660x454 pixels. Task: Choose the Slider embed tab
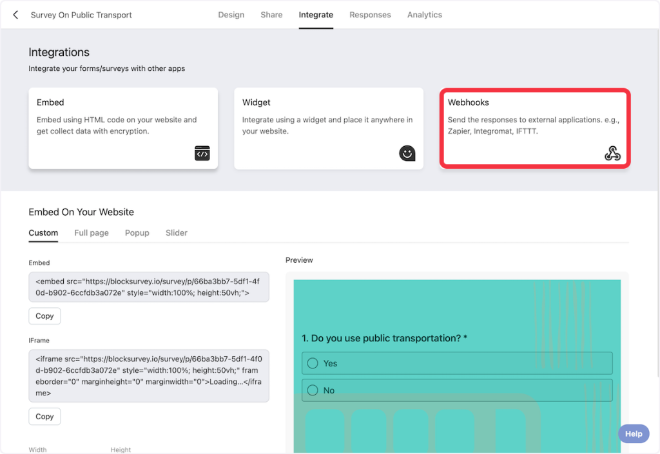177,232
